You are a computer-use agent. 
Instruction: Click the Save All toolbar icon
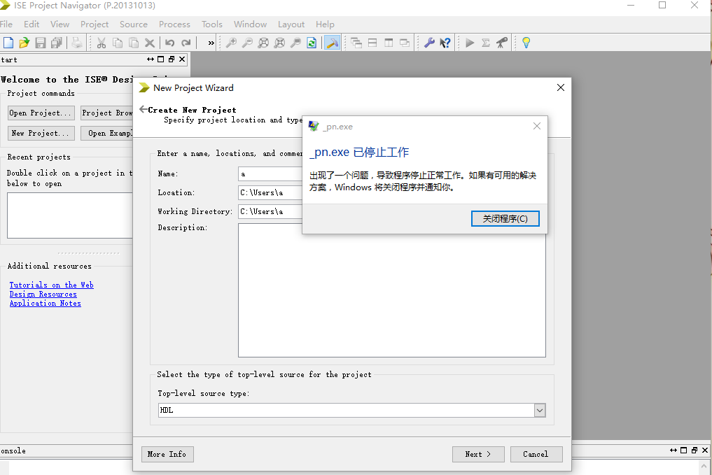coord(56,43)
